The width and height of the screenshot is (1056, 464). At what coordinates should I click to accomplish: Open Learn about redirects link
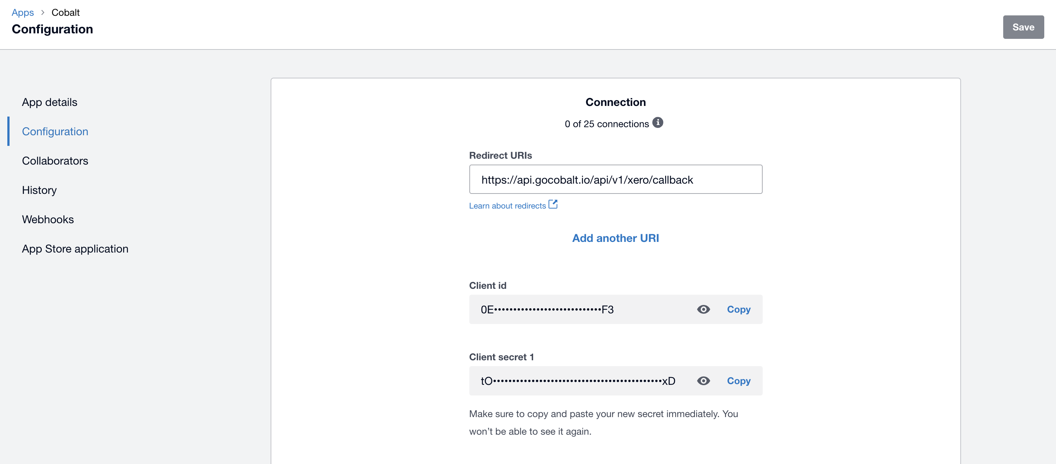tap(507, 206)
